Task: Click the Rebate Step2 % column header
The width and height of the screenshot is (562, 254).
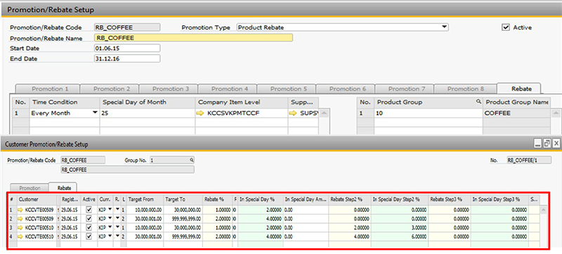Action: (350, 199)
